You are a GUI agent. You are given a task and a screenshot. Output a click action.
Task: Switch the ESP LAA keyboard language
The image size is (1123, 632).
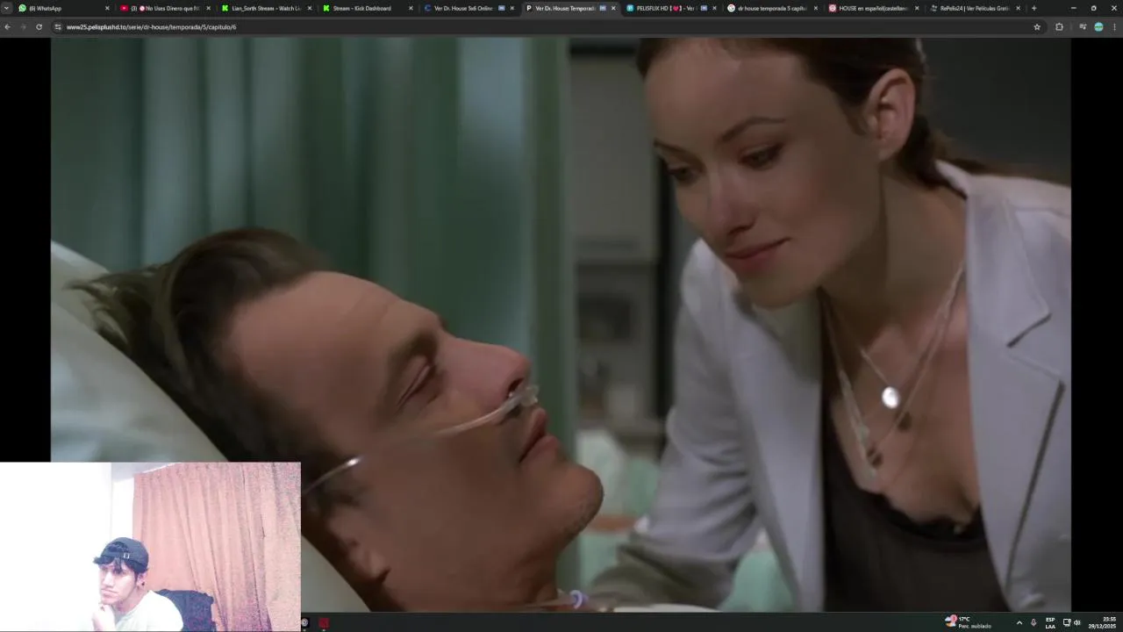pos(1050,622)
